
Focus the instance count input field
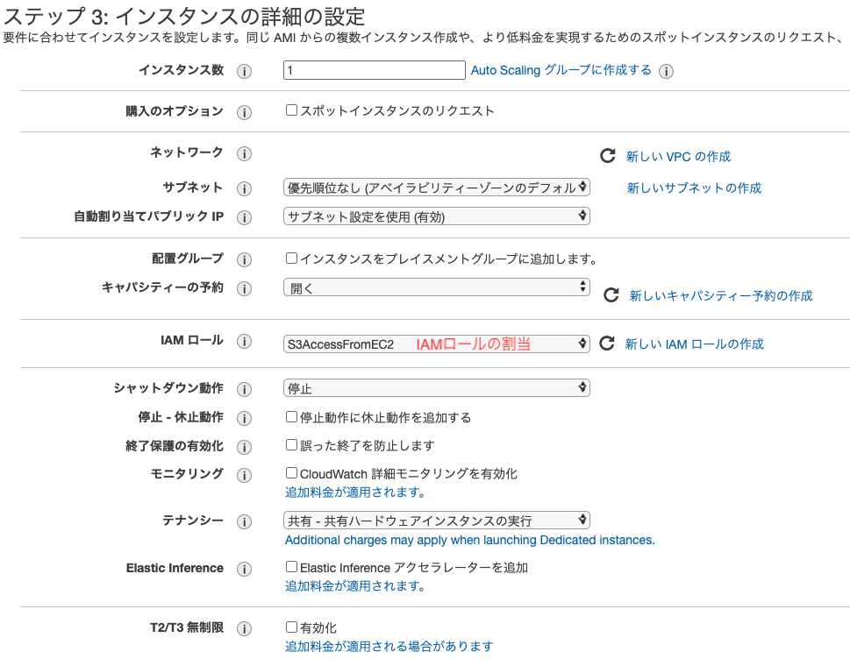(x=374, y=70)
